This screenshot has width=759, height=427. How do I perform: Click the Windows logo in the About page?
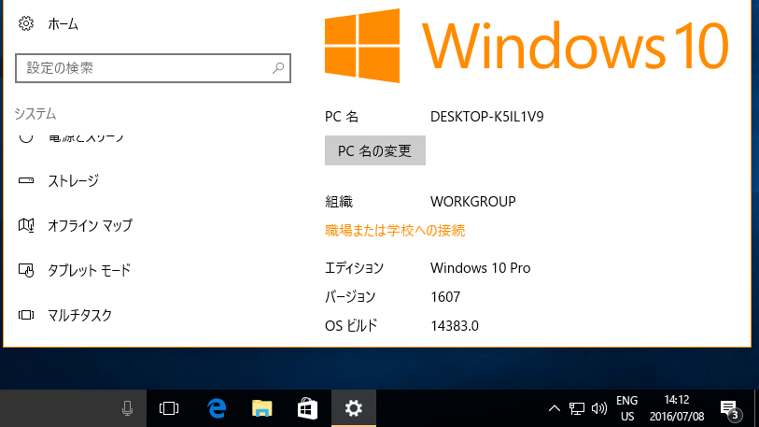coord(362,46)
